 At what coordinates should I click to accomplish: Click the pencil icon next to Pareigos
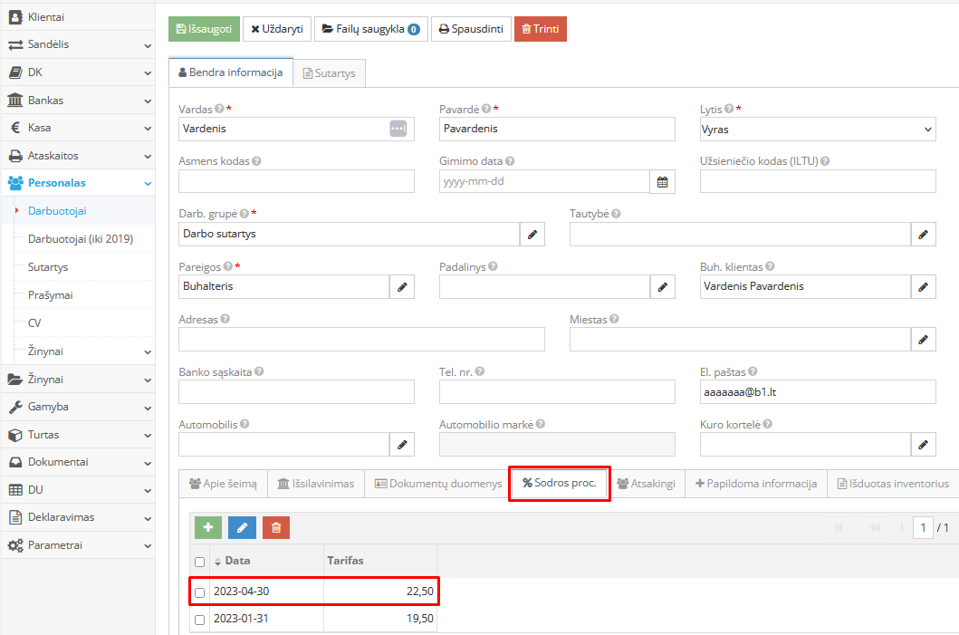pos(401,286)
